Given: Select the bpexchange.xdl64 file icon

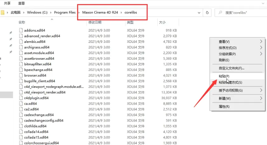Looking at the screenshot, I should tap(21, 70).
